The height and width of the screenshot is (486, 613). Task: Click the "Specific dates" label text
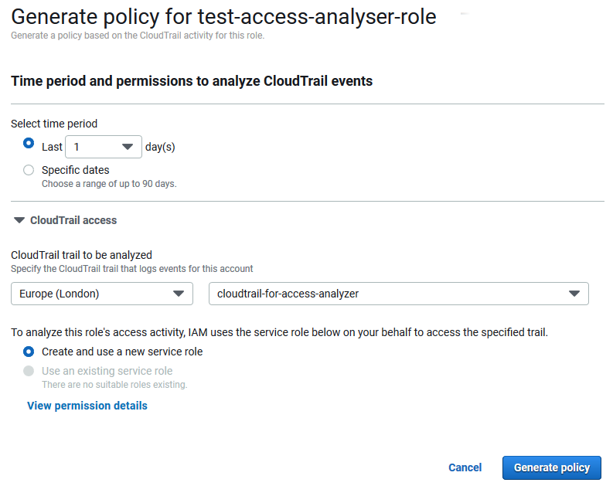[x=76, y=170]
